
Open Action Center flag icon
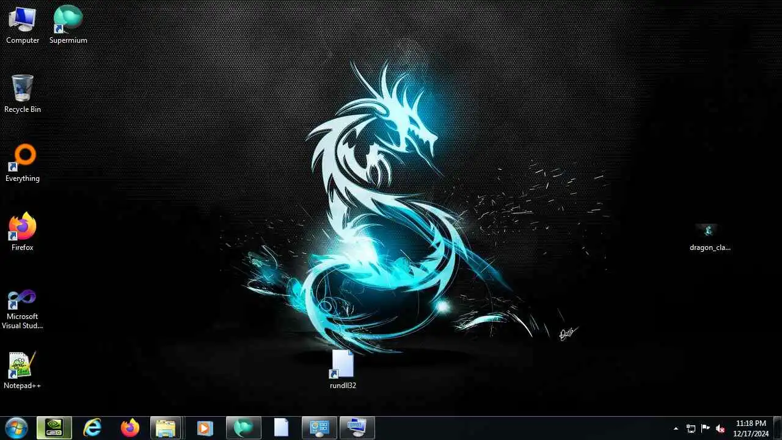point(706,428)
